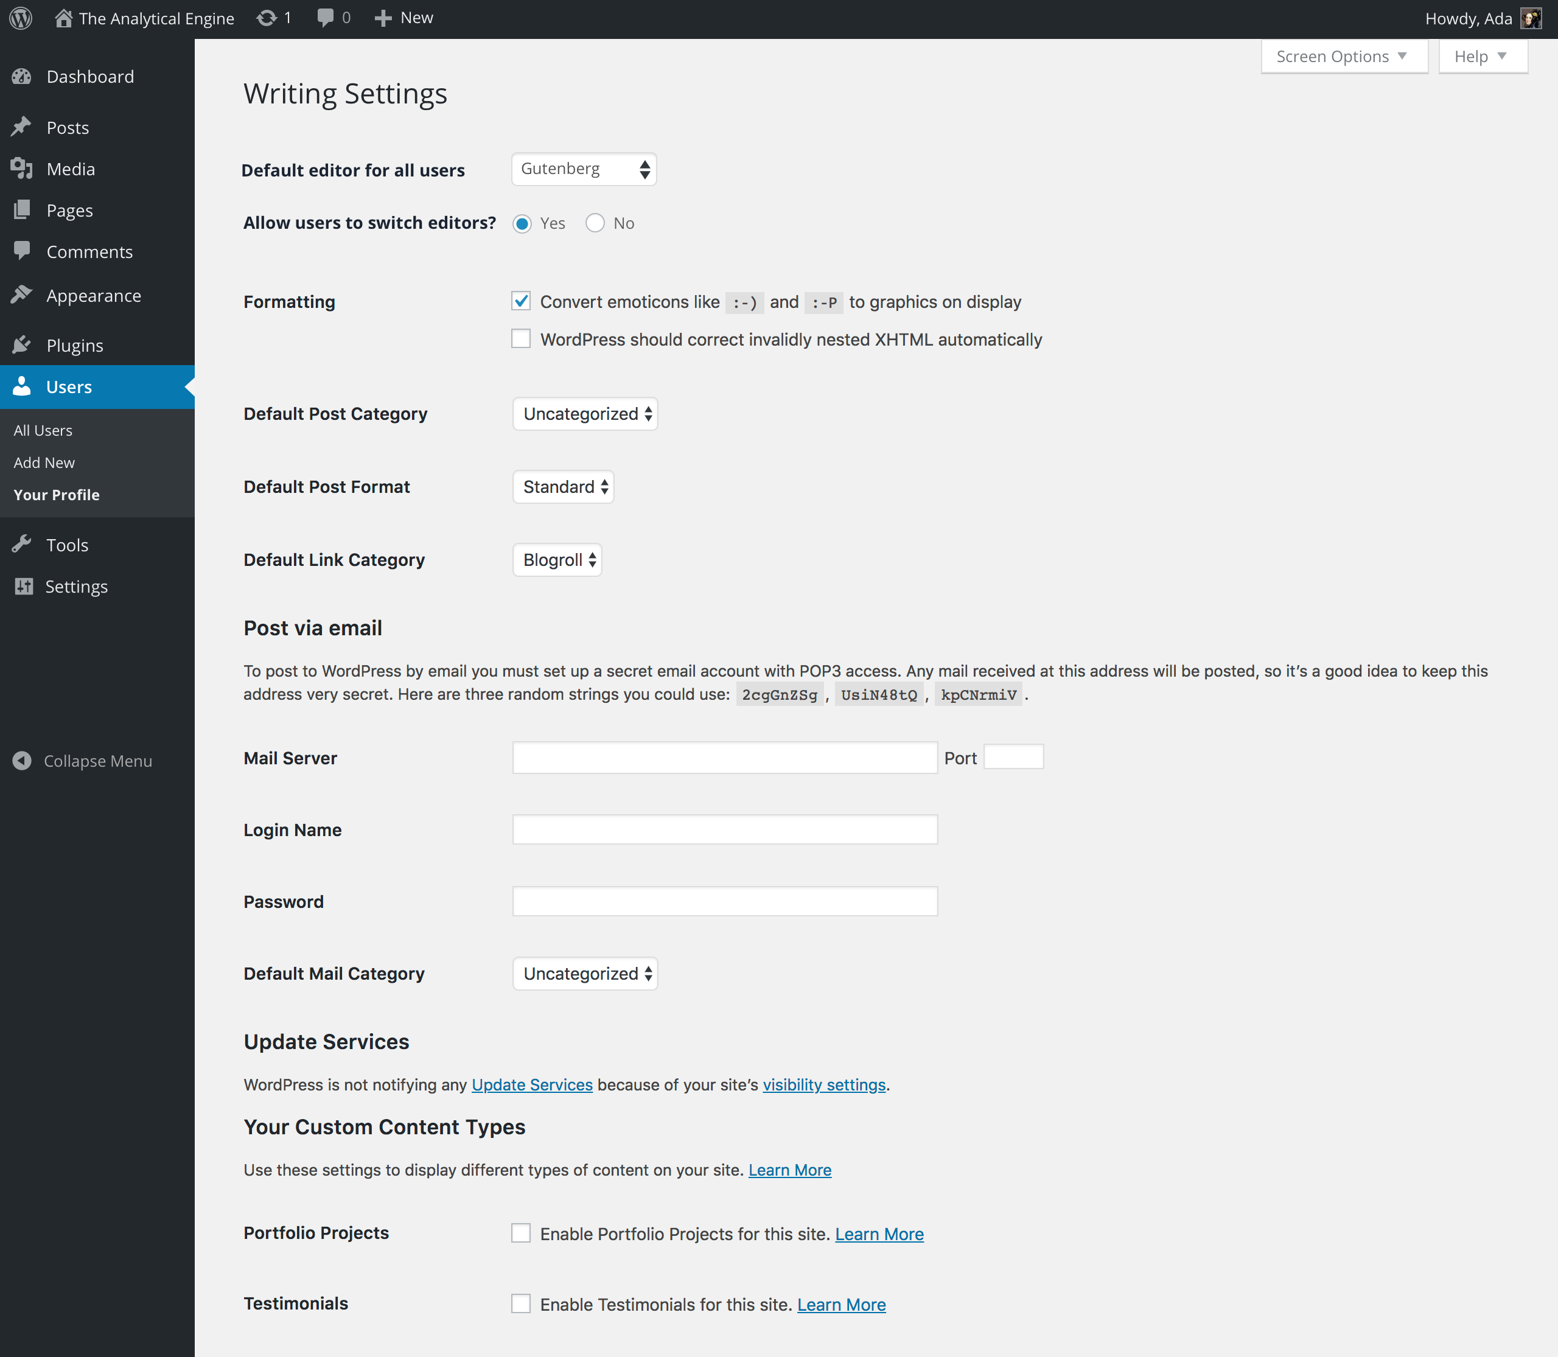Image resolution: width=1558 pixels, height=1357 pixels.
Task: Open Appearance via the paintbrush icon
Action: (x=22, y=295)
